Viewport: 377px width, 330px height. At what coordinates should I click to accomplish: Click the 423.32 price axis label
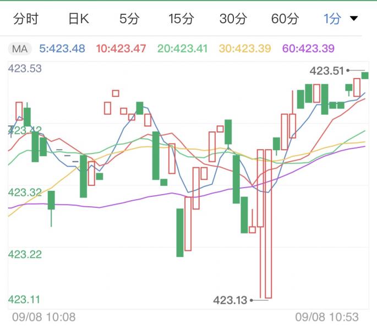click(25, 193)
